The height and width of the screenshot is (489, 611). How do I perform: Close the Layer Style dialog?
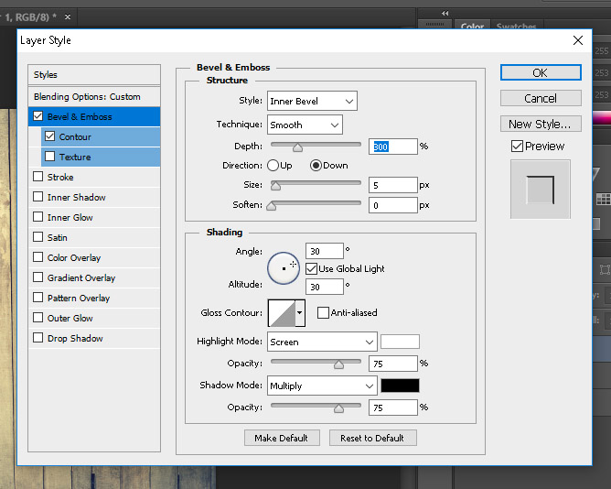point(577,40)
